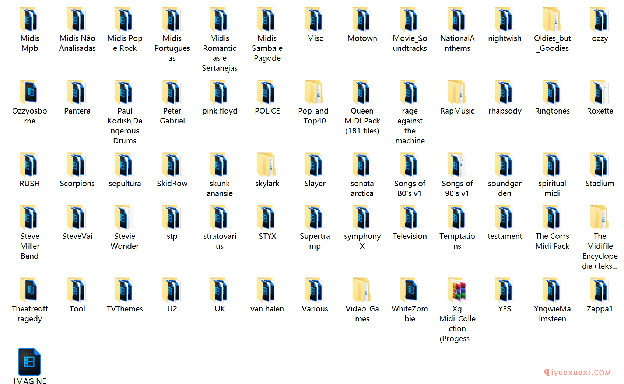Select the skylark folder icon
The width and height of the screenshot is (624, 384).
click(267, 165)
